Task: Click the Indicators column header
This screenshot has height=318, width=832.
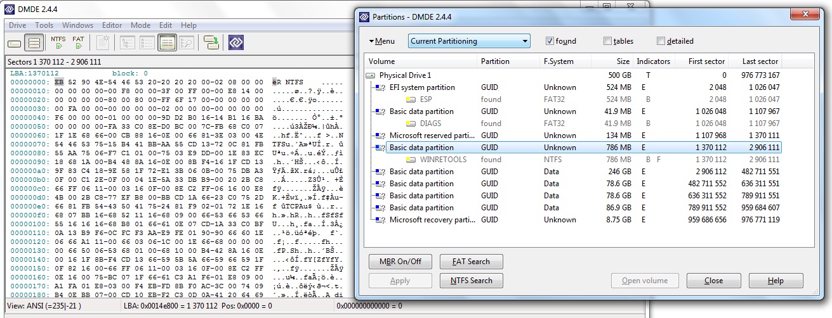Action: click(x=654, y=61)
